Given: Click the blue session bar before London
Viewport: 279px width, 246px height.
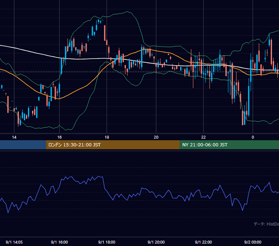Looking at the screenshot, I should pos(23,145).
